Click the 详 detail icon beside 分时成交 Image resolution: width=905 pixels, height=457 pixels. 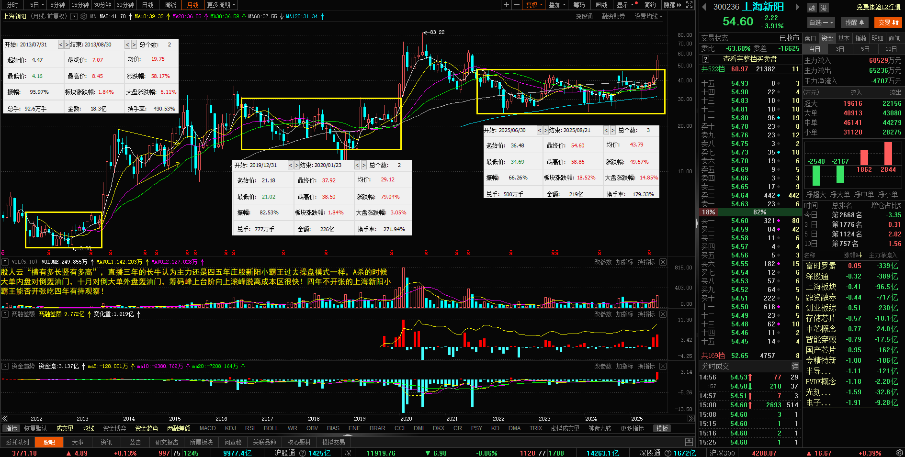pyautogui.click(x=795, y=366)
